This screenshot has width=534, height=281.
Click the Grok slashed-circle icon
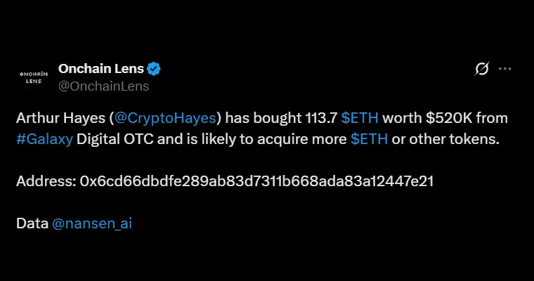coord(481,69)
